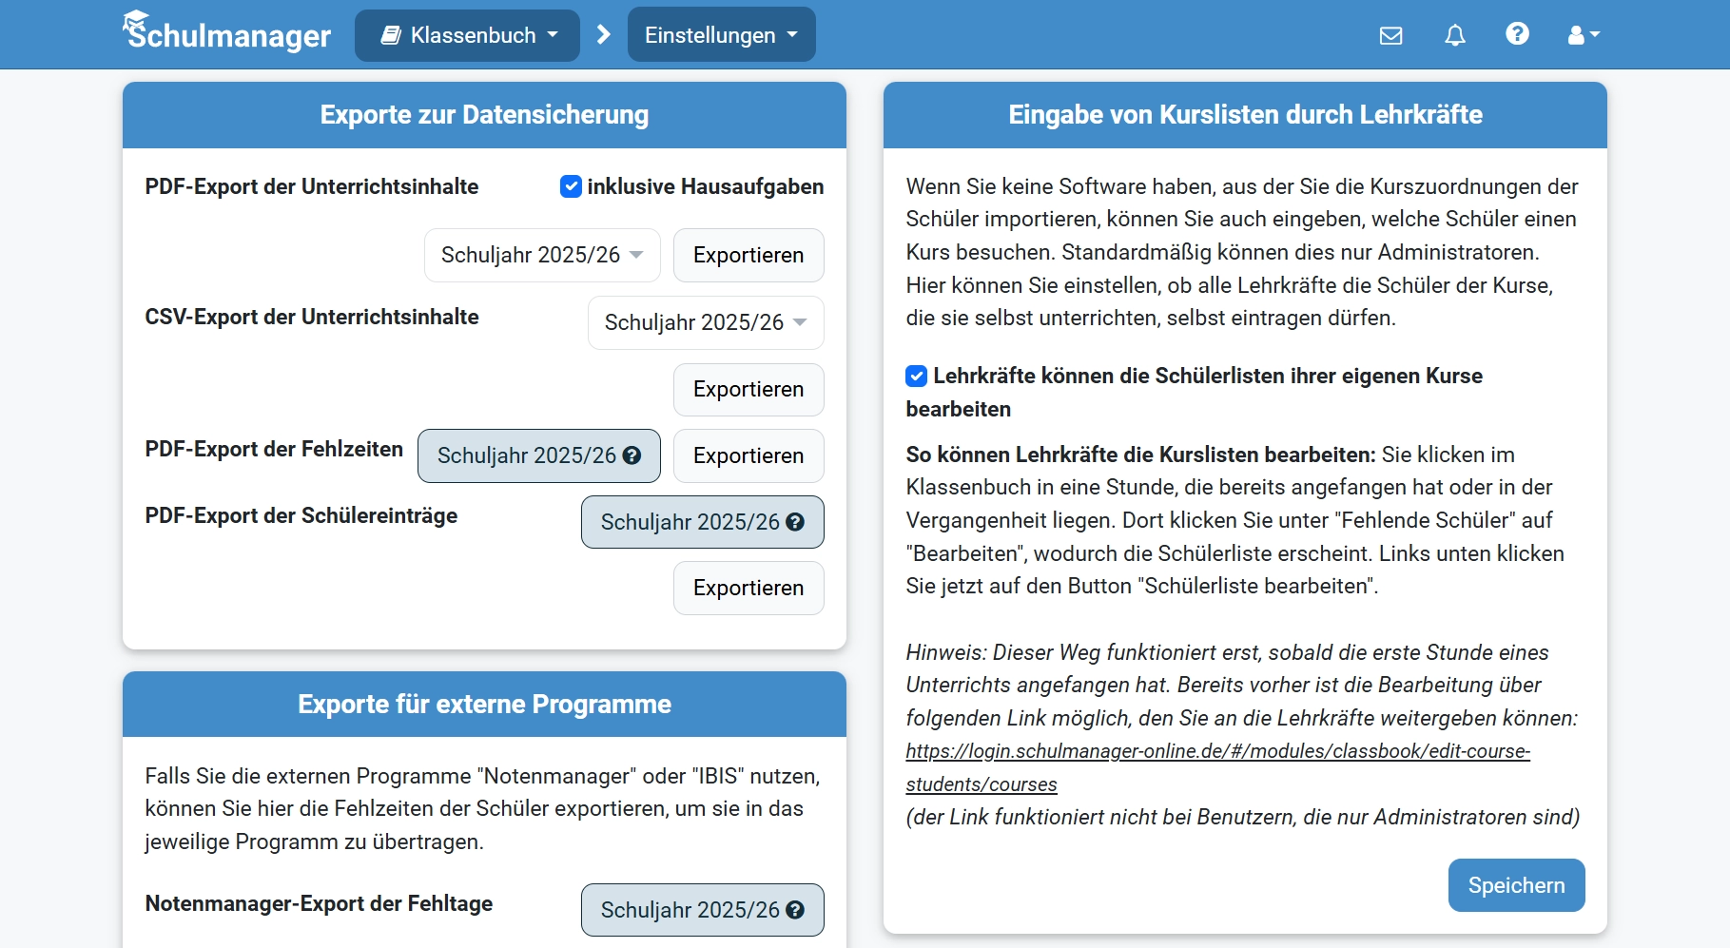Click help icon in Schülereinträge Schuljahr button
This screenshot has height=948, width=1730.
(795, 522)
